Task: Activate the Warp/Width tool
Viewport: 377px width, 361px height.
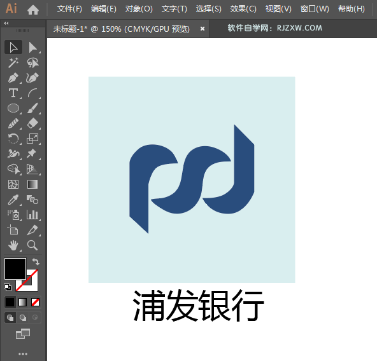Action: tap(13, 154)
